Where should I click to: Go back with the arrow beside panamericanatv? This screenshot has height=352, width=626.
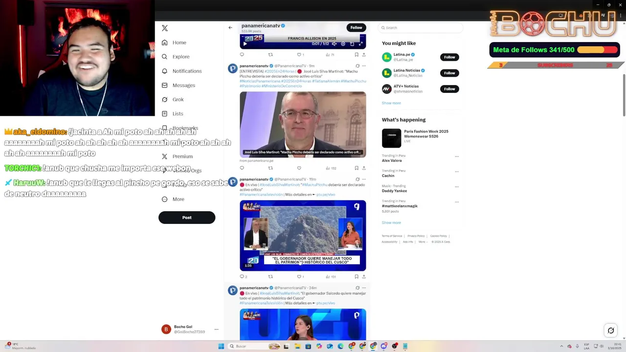tap(230, 27)
